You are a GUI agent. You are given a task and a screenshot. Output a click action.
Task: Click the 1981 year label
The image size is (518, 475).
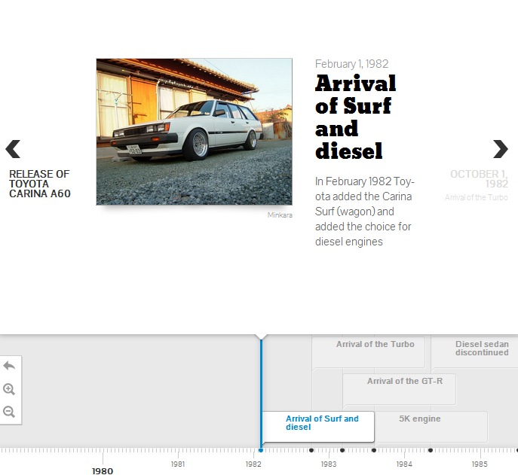point(178,464)
